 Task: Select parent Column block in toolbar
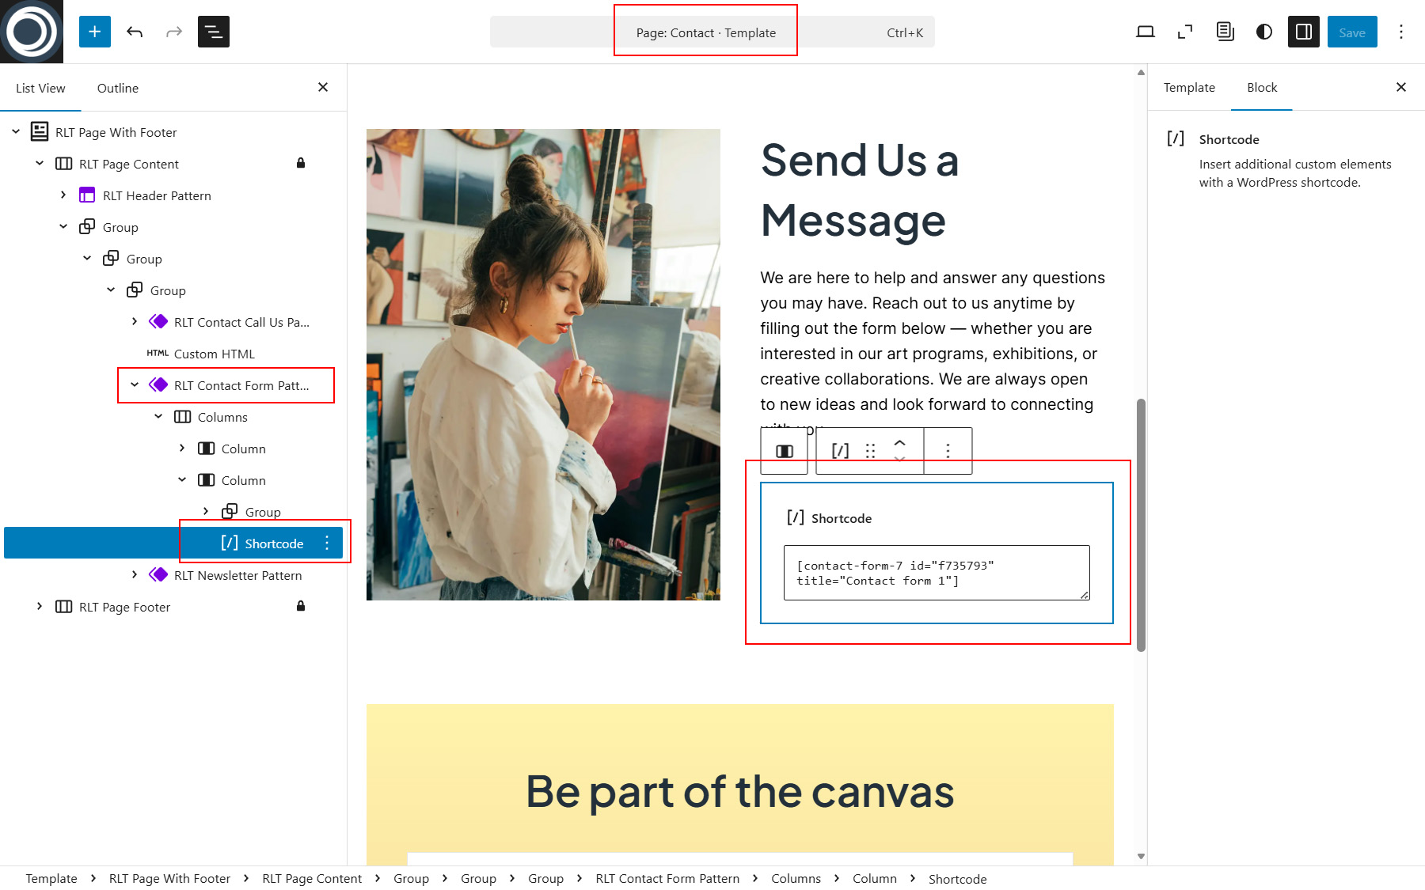click(x=784, y=451)
